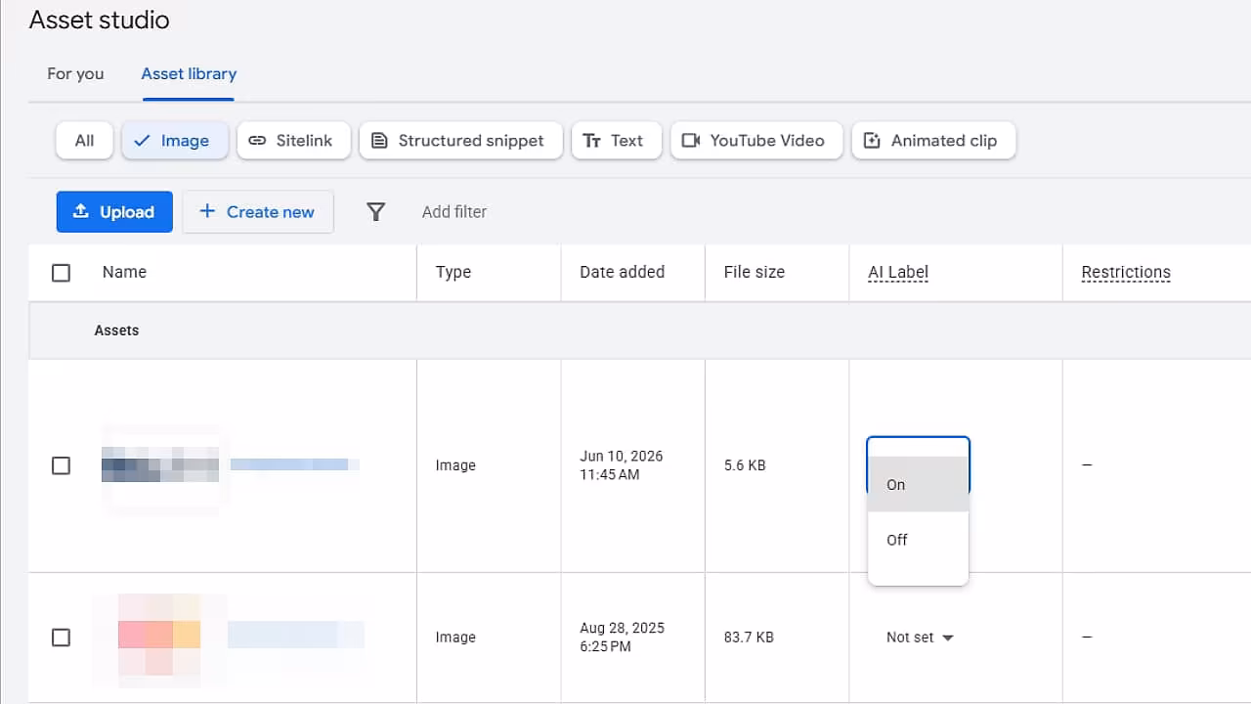Click the Date added column header

coord(622,272)
